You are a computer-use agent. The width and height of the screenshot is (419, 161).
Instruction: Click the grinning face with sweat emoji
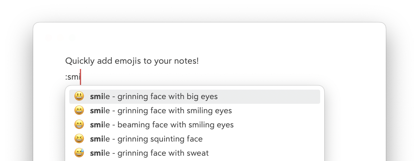click(79, 153)
